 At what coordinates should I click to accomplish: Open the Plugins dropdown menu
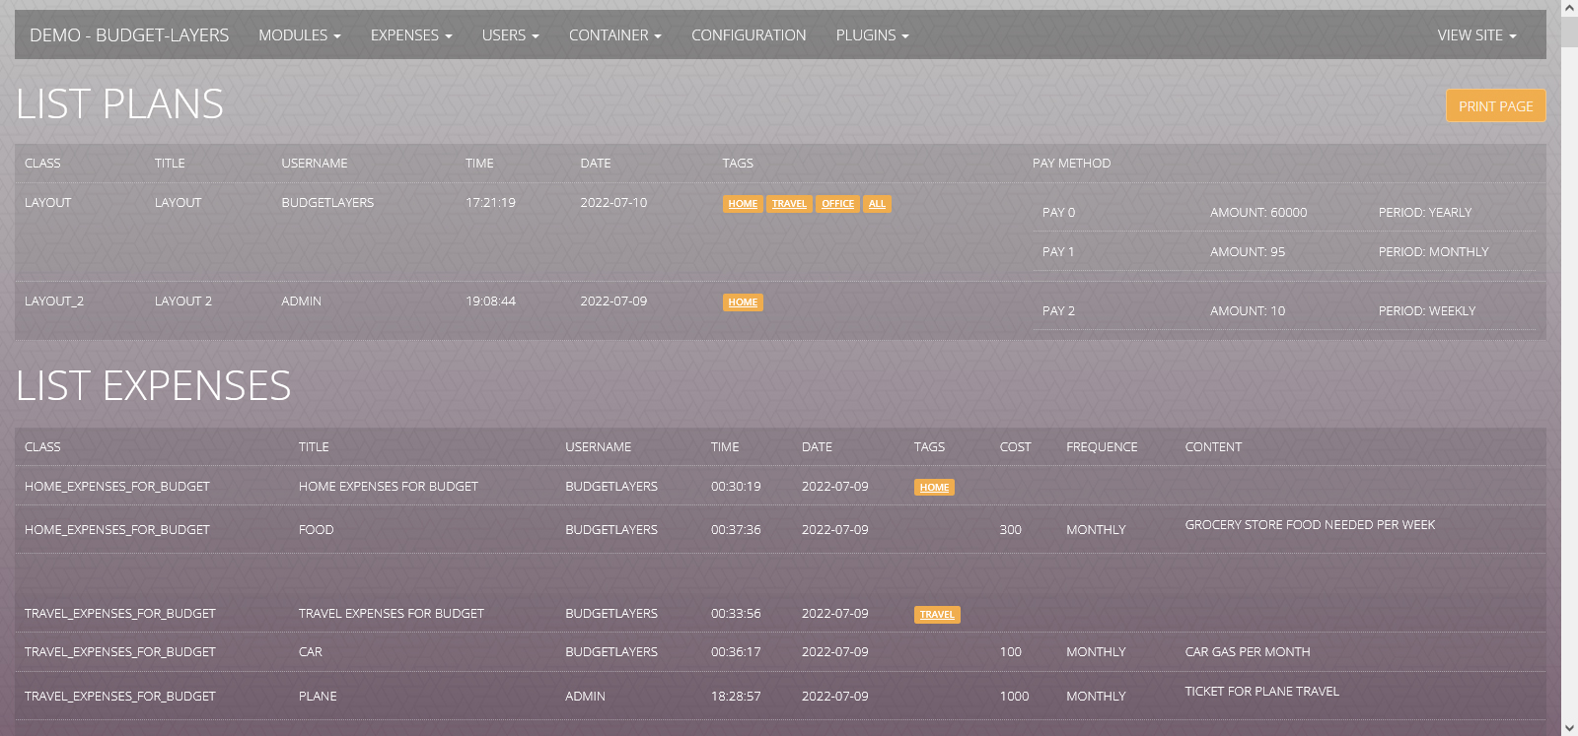pos(872,35)
